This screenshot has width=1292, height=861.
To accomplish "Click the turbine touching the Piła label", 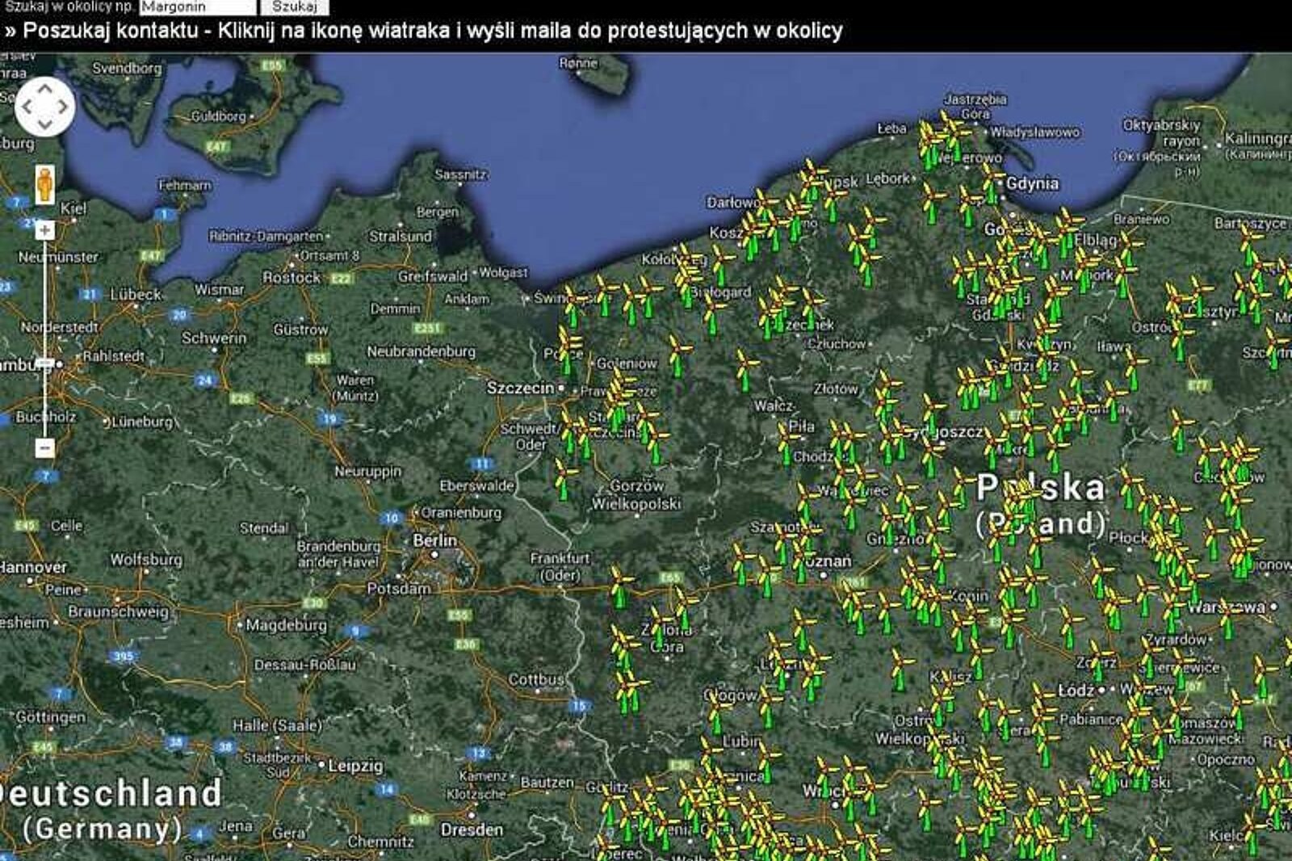I will (786, 442).
